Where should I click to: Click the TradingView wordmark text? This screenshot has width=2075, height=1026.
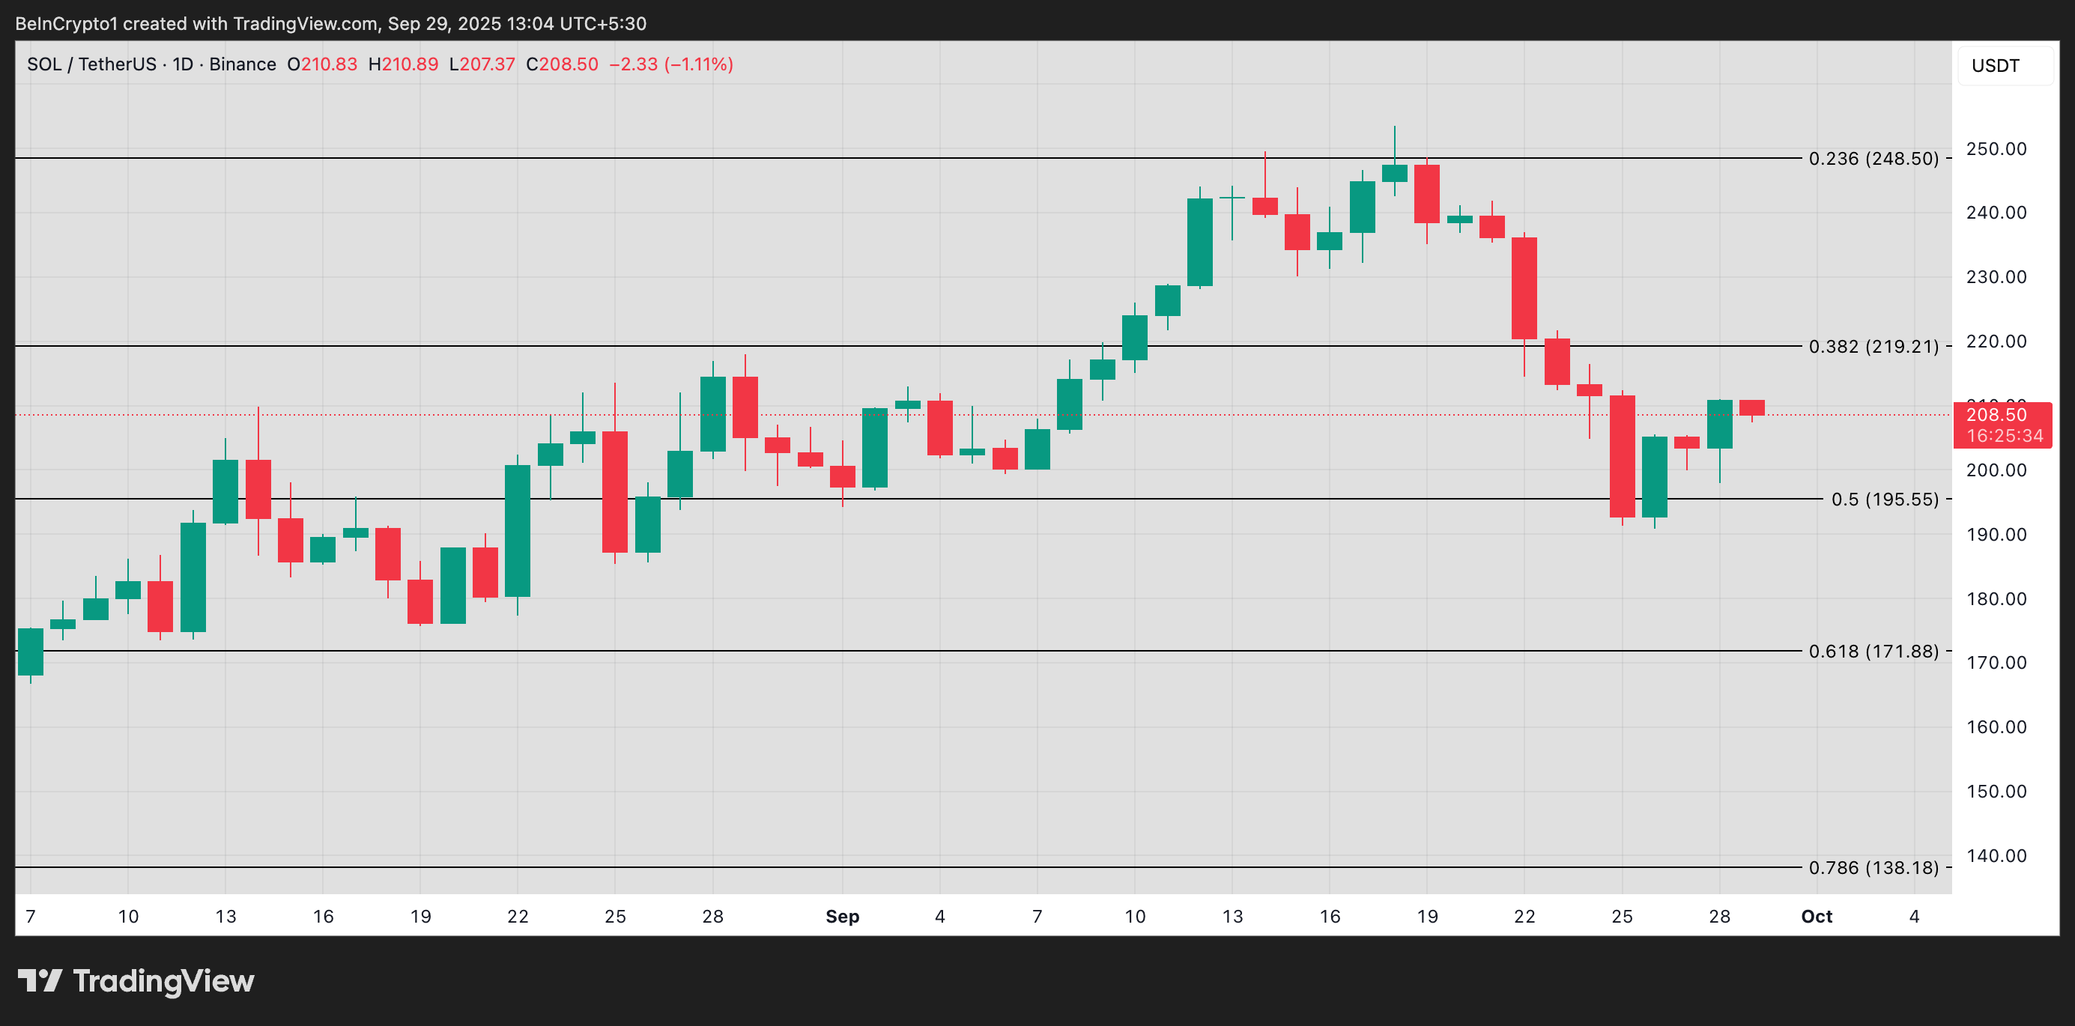[163, 981]
